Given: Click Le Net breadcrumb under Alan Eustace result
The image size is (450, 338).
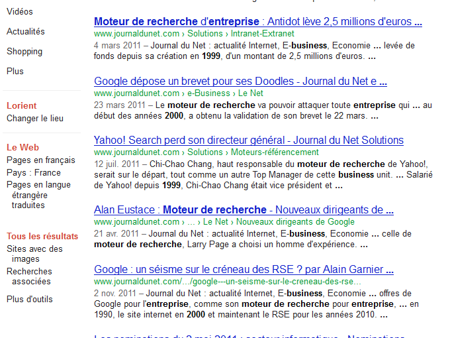Looking at the screenshot, I should tap(216, 222).
